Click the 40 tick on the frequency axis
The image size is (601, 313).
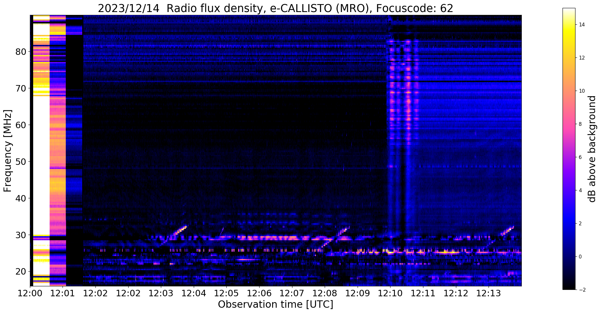click(x=21, y=198)
